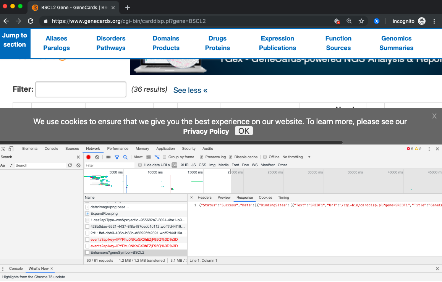The image size is (442, 282).
Task: Open the Console panel tab
Action: [51, 149]
